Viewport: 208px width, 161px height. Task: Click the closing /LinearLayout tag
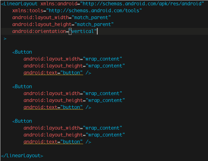click(22, 156)
